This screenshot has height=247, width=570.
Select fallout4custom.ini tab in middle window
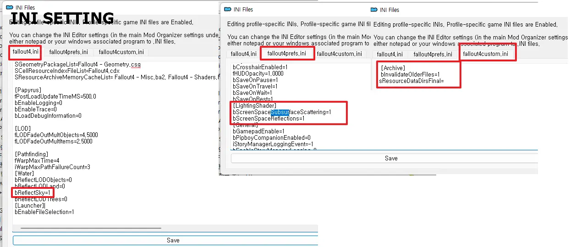[x=340, y=54]
